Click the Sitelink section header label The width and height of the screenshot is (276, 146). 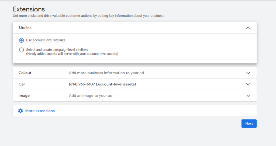(x=25, y=28)
